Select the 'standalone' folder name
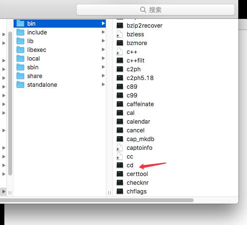Viewport: 247px width, 225px height. 42,85
